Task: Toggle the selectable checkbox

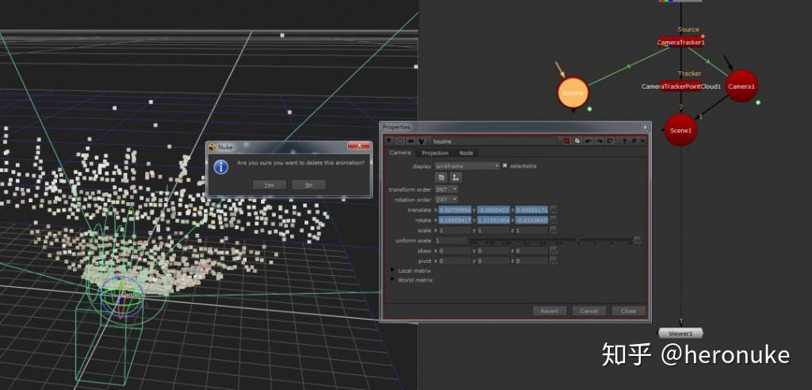Action: [x=505, y=166]
